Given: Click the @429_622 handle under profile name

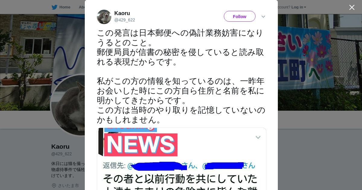Looking at the screenshot, I should pyautogui.click(x=62, y=154).
